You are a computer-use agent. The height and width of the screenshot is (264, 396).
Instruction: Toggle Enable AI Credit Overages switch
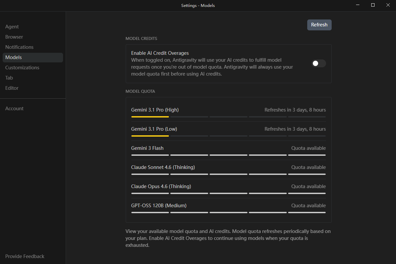coord(319,63)
